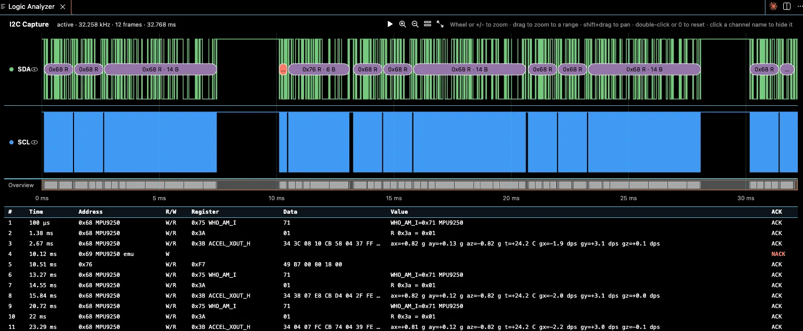Image resolution: width=803 pixels, height=331 pixels.
Task: Click the 5 ms time axis label
Action: pos(159,198)
